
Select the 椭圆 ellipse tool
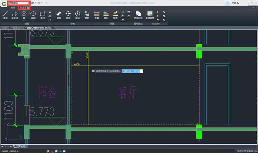pos(33,15)
